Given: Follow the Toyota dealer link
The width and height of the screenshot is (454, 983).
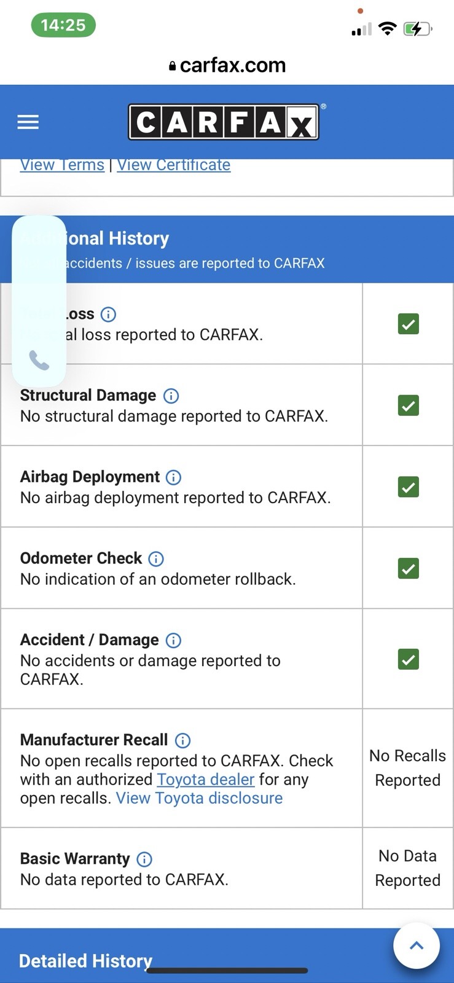Looking at the screenshot, I should pyautogui.click(x=205, y=780).
